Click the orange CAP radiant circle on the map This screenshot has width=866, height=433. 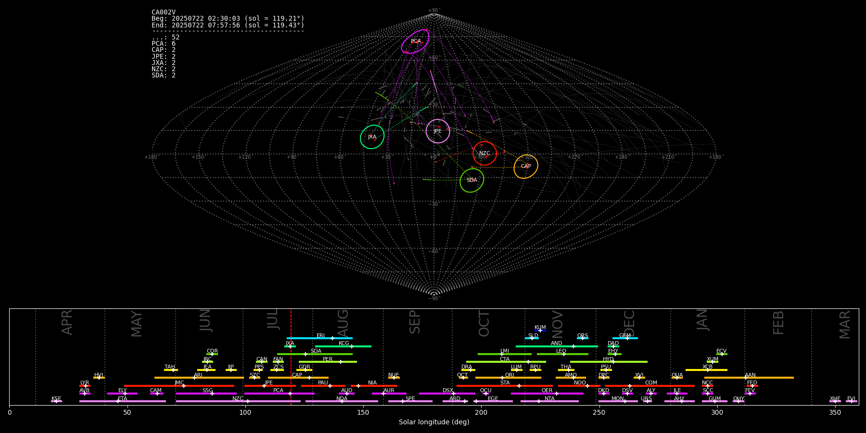[526, 166]
